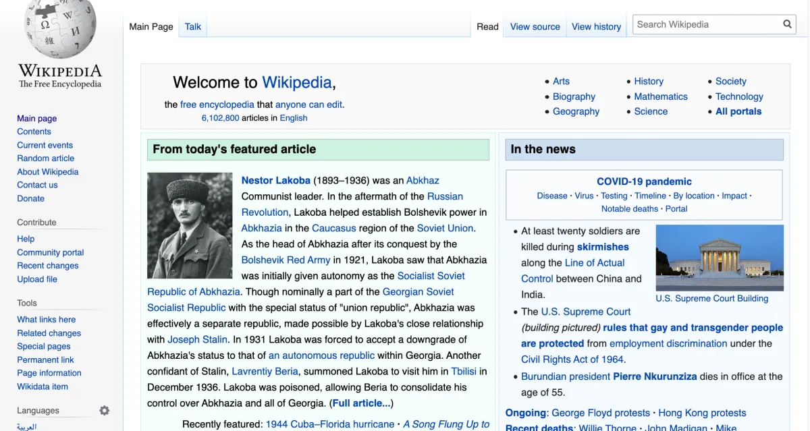Open Hong Kong protests link
This screenshot has width=810, height=431.
[702, 413]
